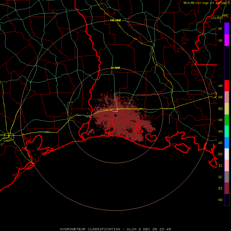This screenshot has width=231, height=231.
Task: Click the RA legend label
Action: (220, 132)
